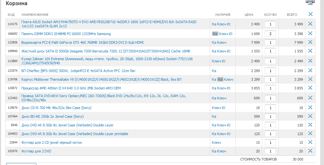The image size is (324, 165).
Task: Click the НАЛИЧИЕ column header
Action: pyautogui.click(x=223, y=15)
